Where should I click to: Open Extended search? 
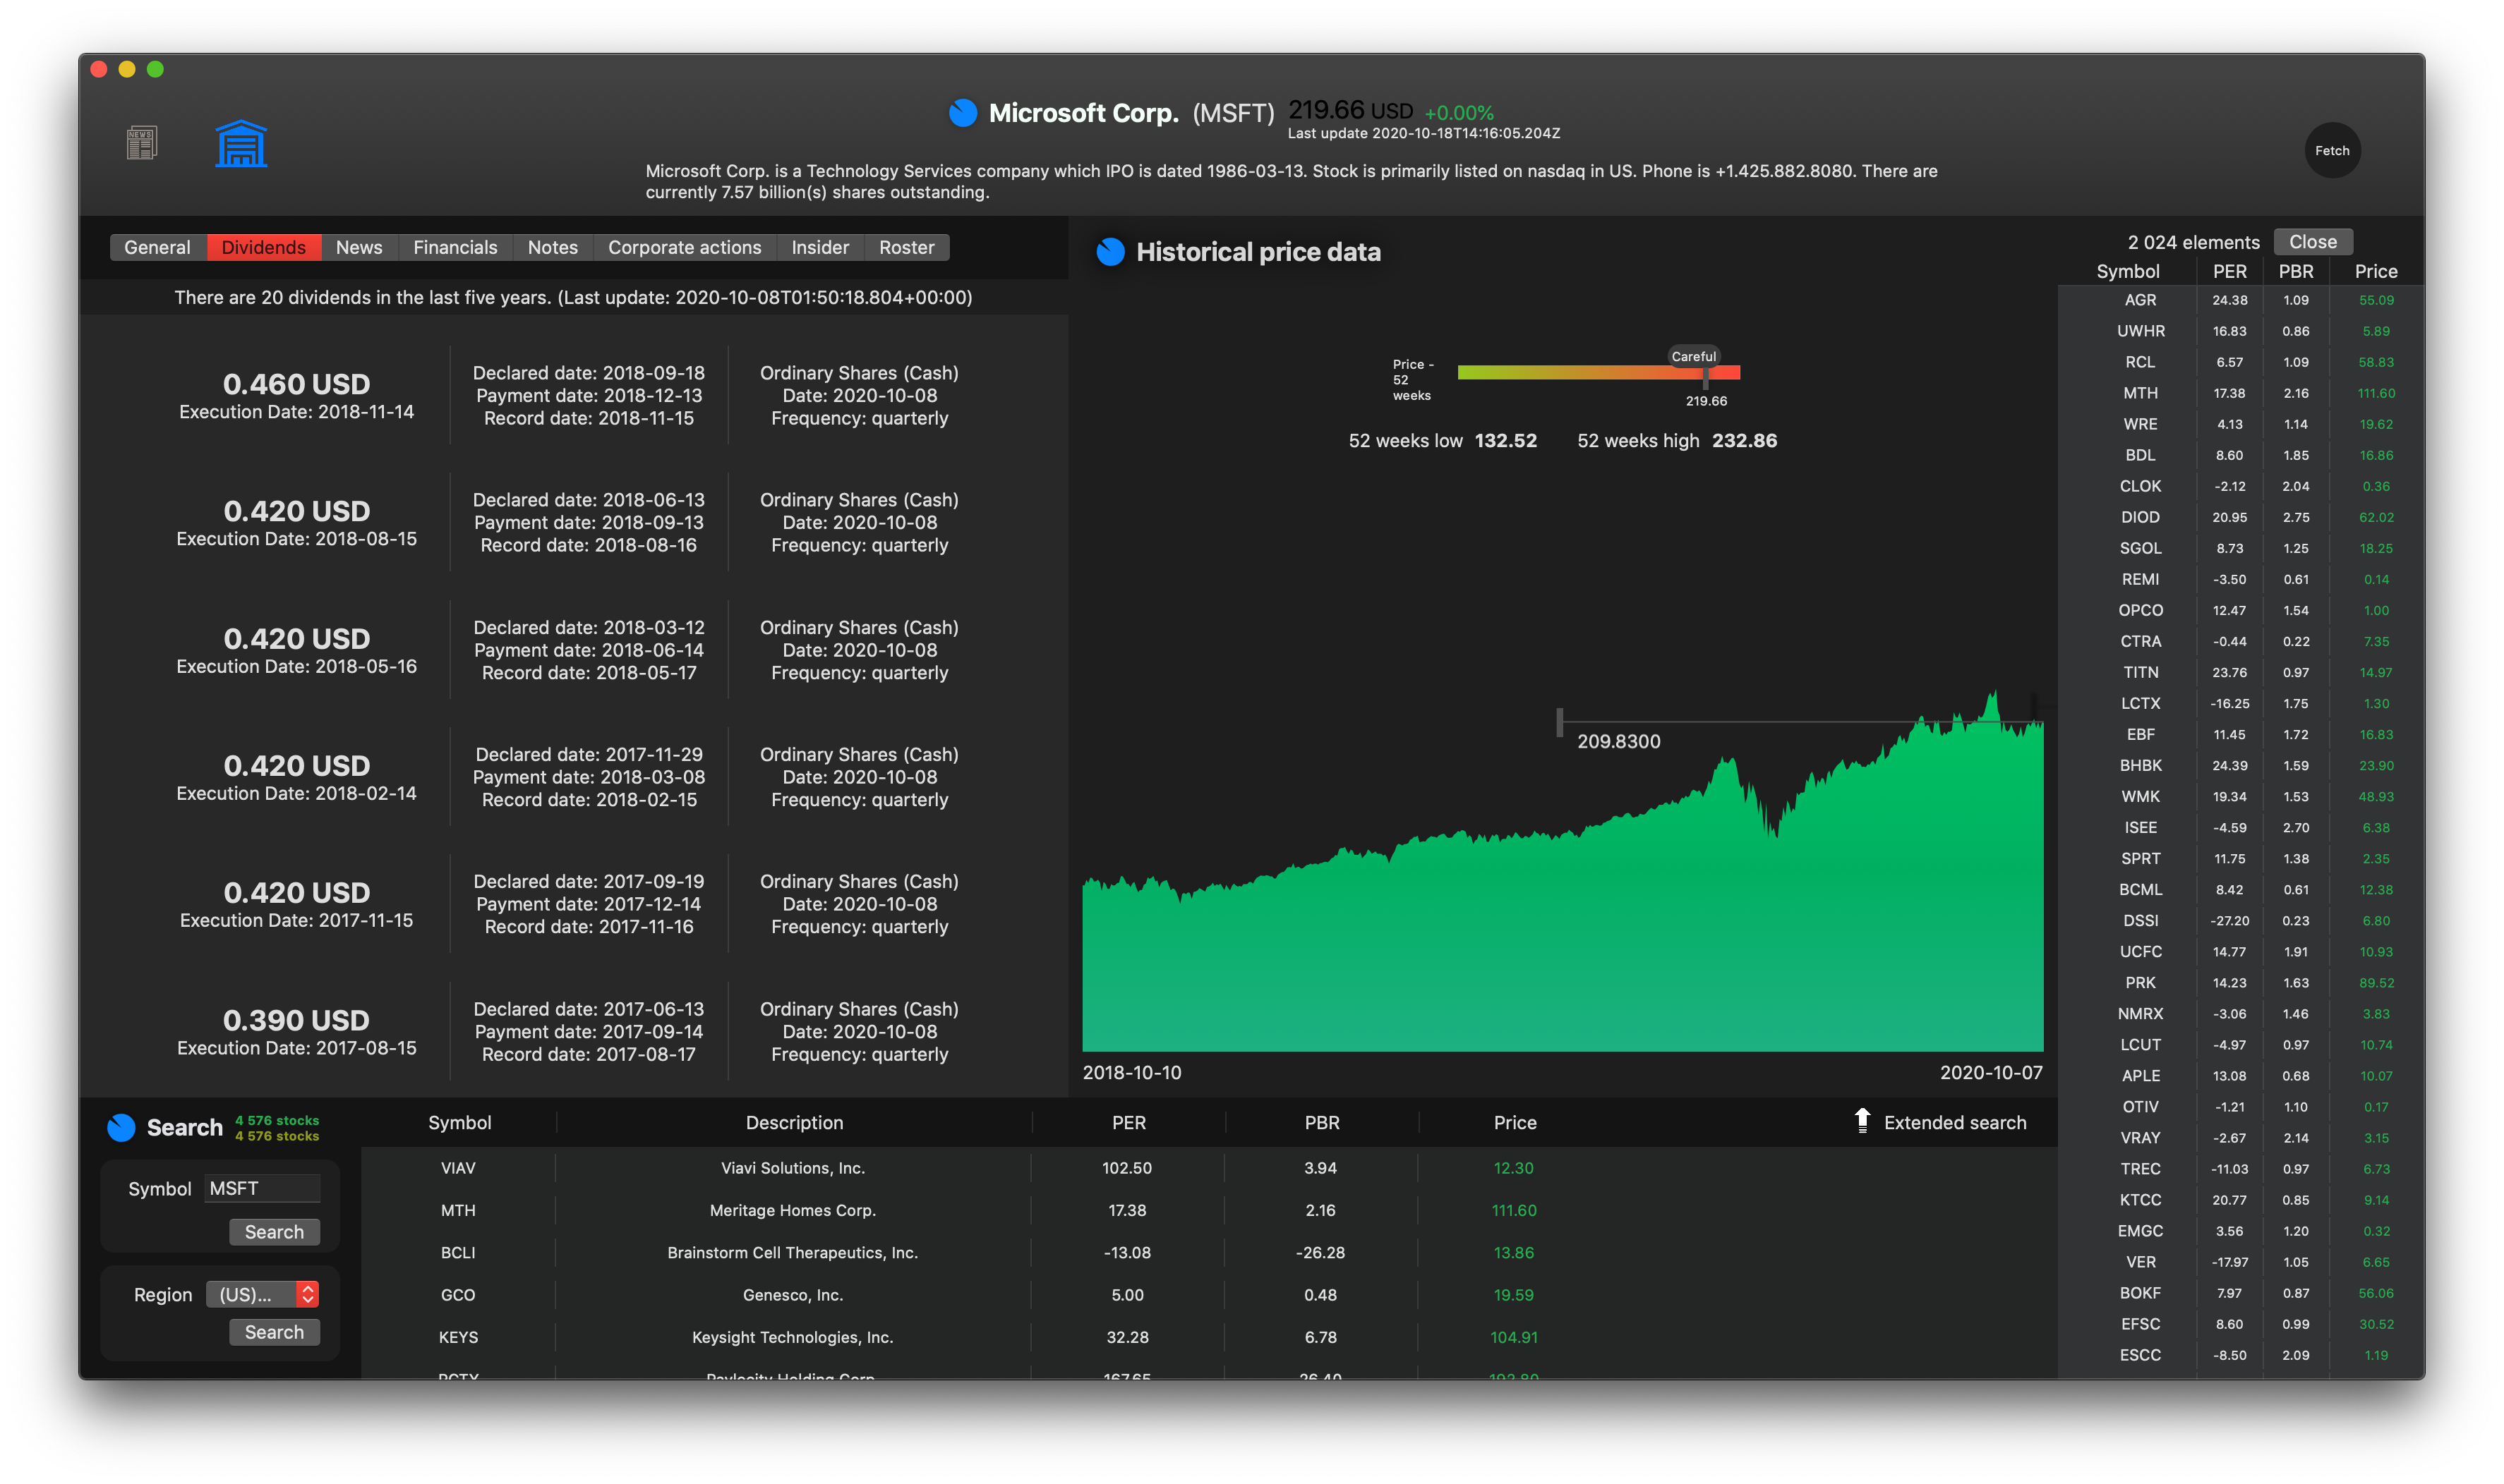coord(1955,1123)
